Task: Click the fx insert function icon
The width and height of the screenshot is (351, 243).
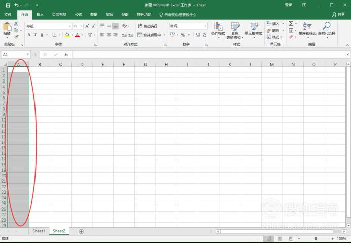Action: click(x=66, y=55)
